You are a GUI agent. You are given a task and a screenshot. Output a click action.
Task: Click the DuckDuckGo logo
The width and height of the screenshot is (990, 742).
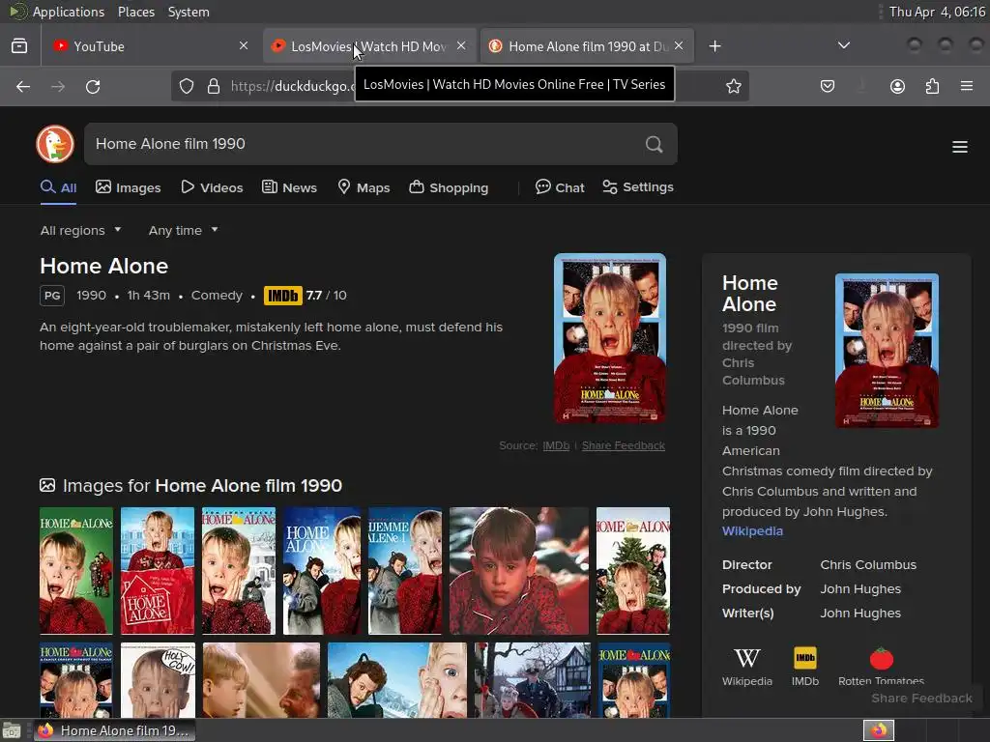(x=55, y=144)
